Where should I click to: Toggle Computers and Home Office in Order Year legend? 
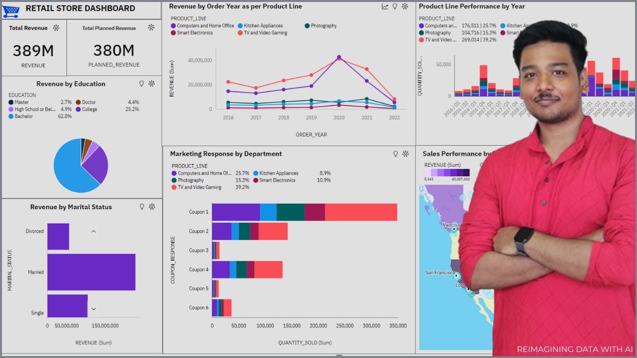[203, 26]
